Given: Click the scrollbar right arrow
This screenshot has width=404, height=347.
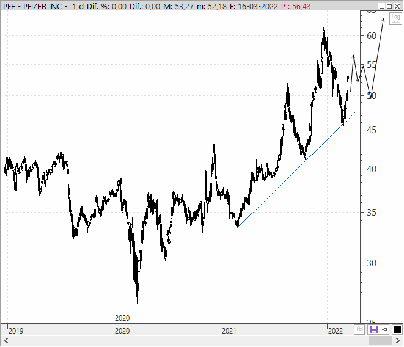Looking at the screenshot, I should click(397, 340).
